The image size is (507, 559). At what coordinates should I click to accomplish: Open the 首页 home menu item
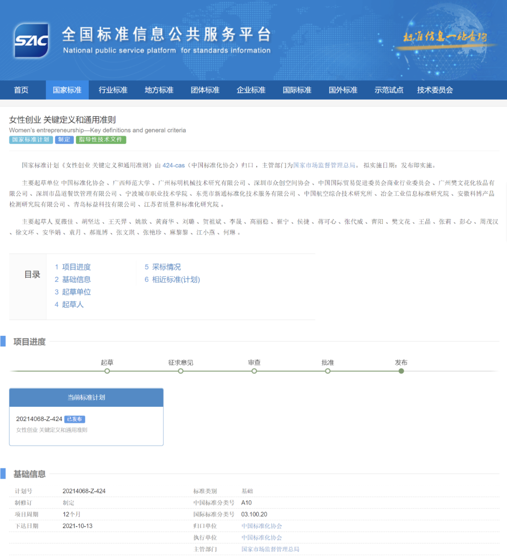click(x=21, y=90)
